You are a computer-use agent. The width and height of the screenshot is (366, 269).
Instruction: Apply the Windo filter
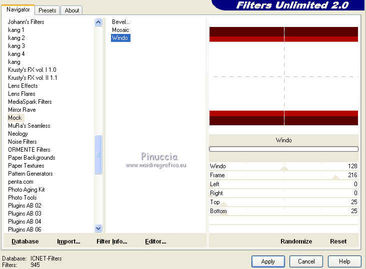268,262
